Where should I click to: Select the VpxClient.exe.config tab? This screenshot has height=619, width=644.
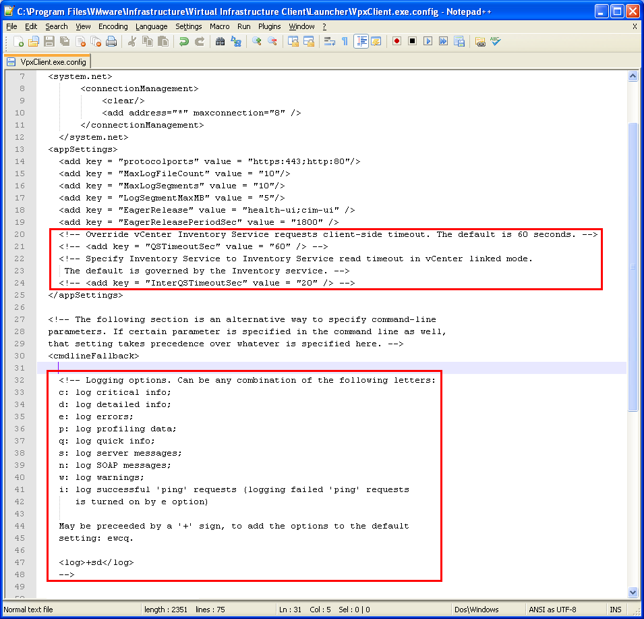47,62
